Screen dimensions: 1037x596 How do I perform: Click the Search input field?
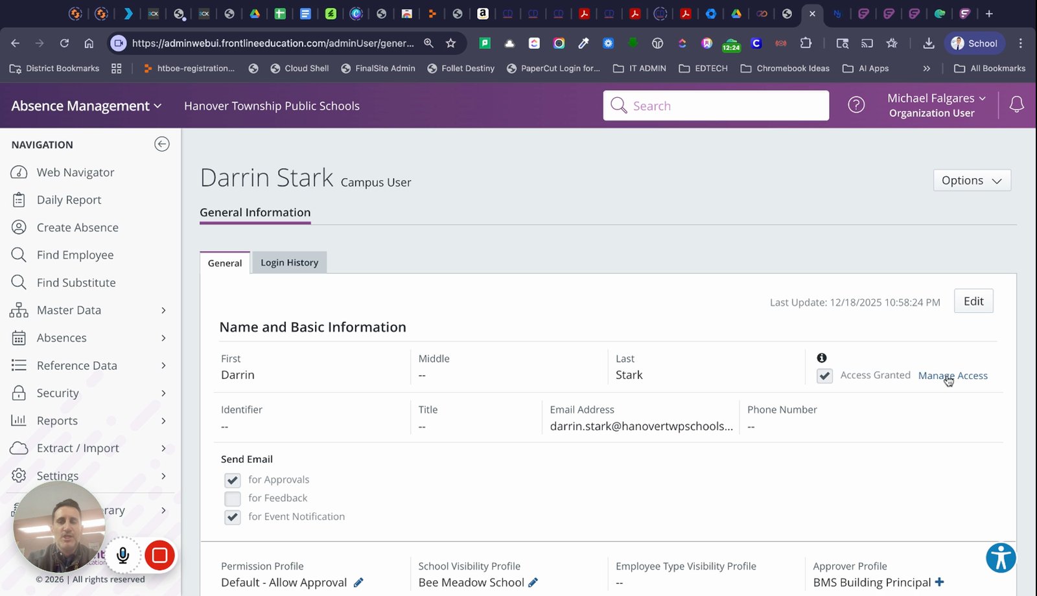pyautogui.click(x=716, y=105)
